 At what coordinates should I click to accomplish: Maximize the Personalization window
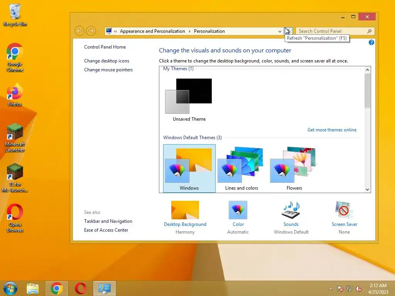click(x=353, y=17)
